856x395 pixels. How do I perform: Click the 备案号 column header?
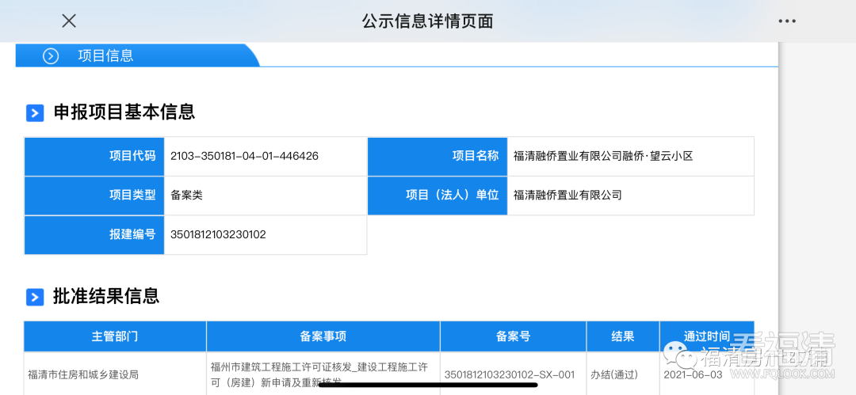pos(513,336)
